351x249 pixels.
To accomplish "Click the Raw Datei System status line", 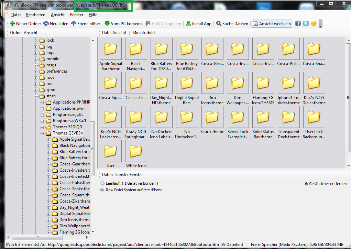I will pos(135,190).
